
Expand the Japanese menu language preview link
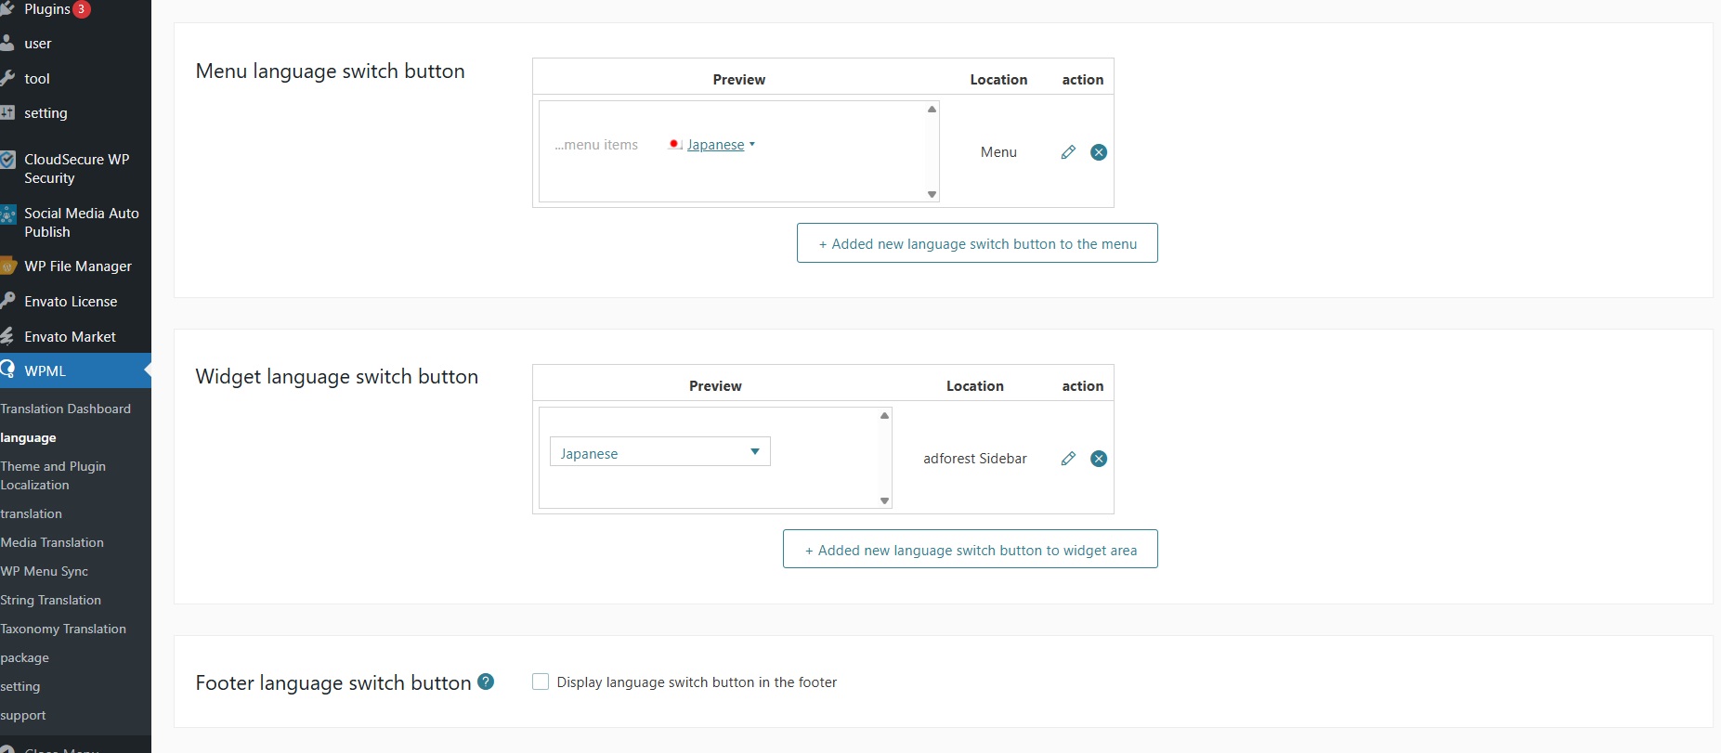coord(715,145)
